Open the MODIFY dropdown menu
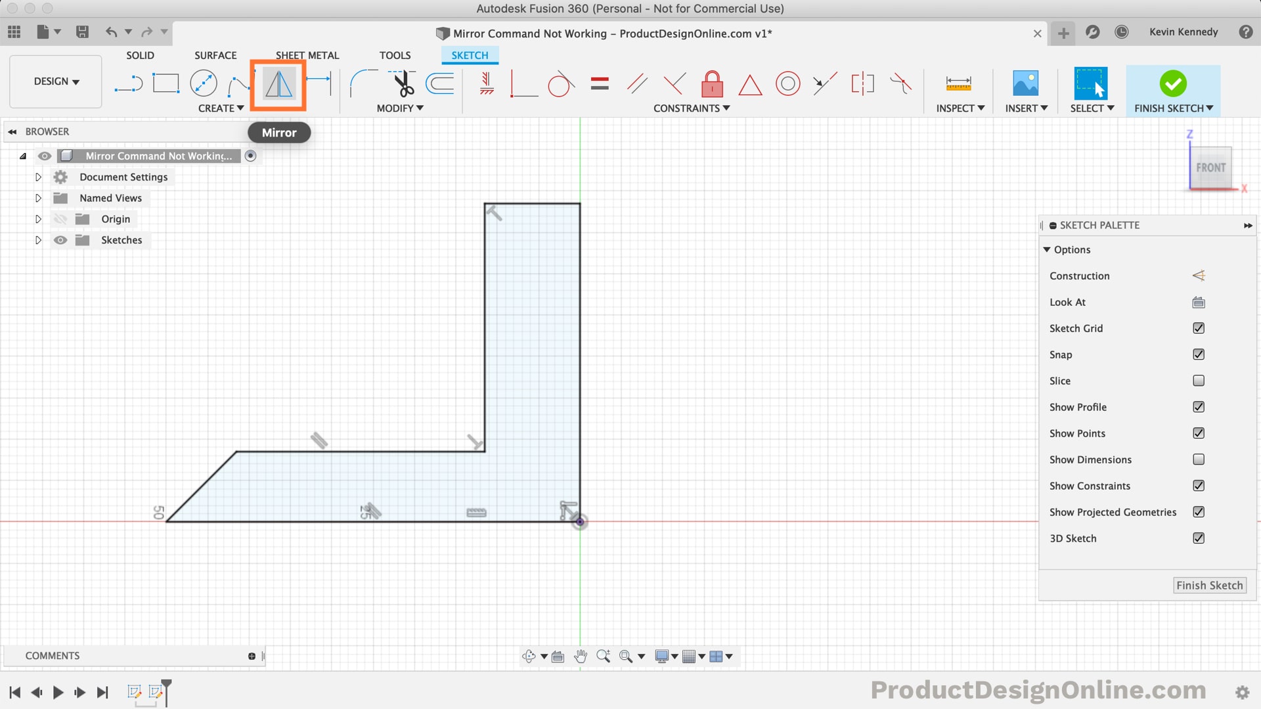 coord(400,108)
